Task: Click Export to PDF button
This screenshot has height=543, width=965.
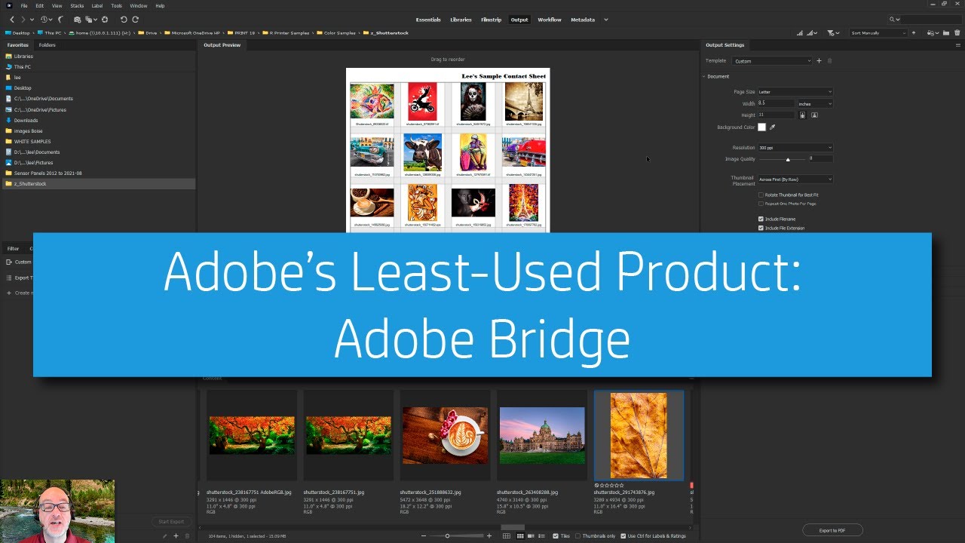Action: pos(832,530)
